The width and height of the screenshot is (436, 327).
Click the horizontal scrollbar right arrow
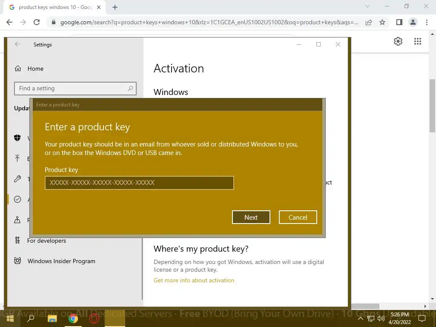[425, 306]
